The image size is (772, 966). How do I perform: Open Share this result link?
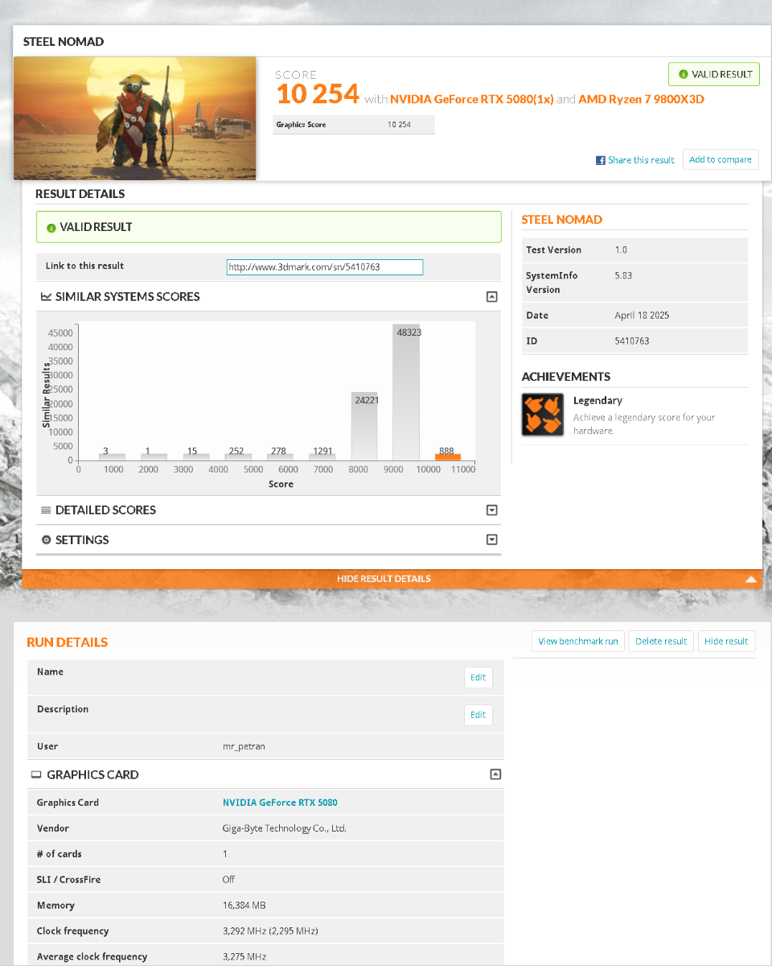(x=641, y=160)
